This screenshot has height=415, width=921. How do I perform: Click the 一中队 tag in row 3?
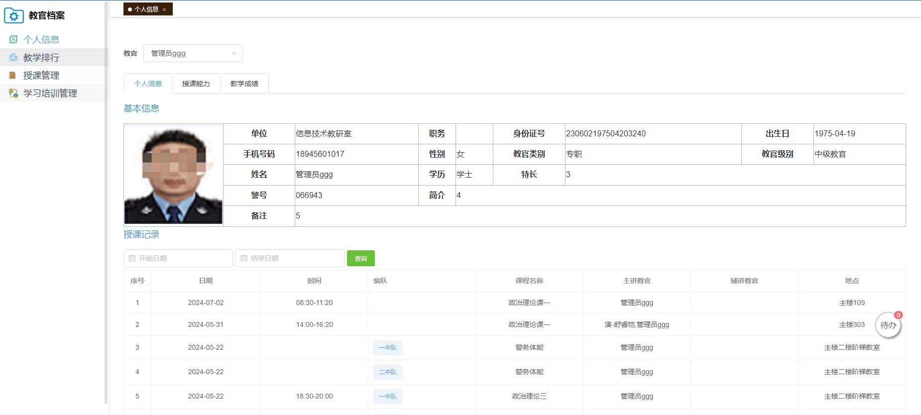388,347
